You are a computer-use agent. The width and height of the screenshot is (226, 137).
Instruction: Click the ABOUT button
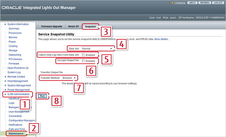pos(192,3)
